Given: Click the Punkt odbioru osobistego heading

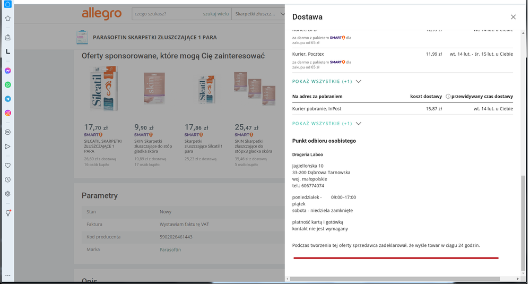Looking at the screenshot, I should coord(324,141).
